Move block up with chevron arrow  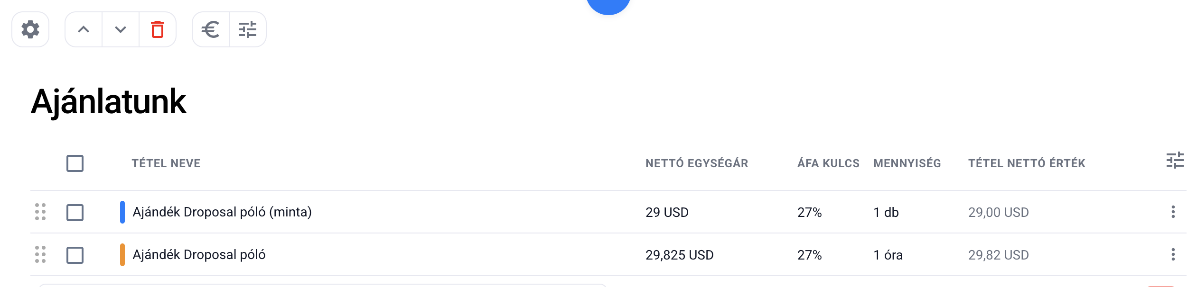(x=84, y=29)
